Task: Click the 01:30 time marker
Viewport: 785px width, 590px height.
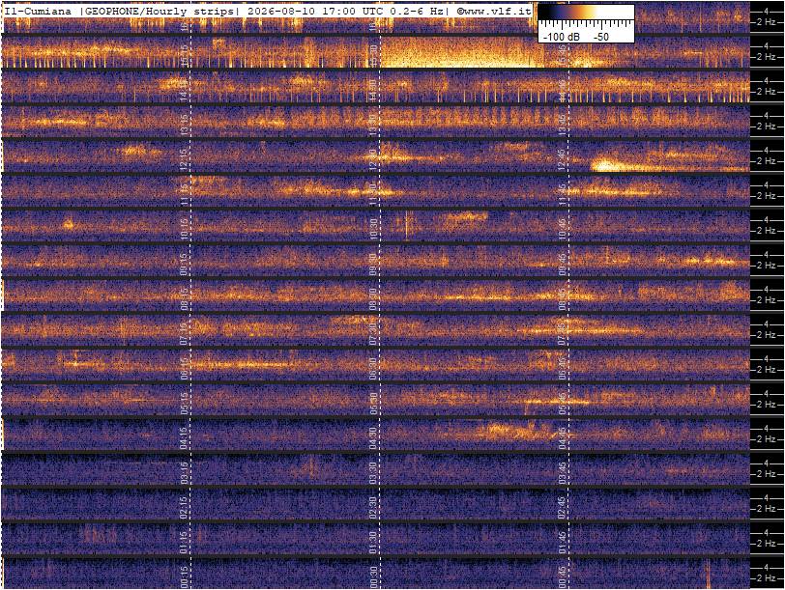Action: [373, 543]
